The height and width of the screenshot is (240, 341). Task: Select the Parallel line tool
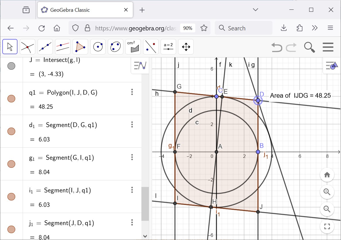tap(63, 46)
